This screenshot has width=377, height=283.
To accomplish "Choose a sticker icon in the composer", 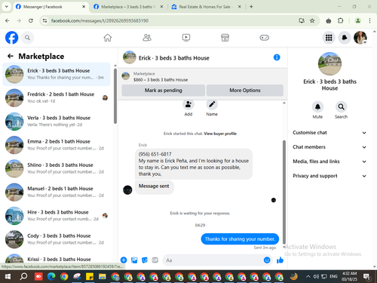I will pyautogui.click(x=145, y=260).
